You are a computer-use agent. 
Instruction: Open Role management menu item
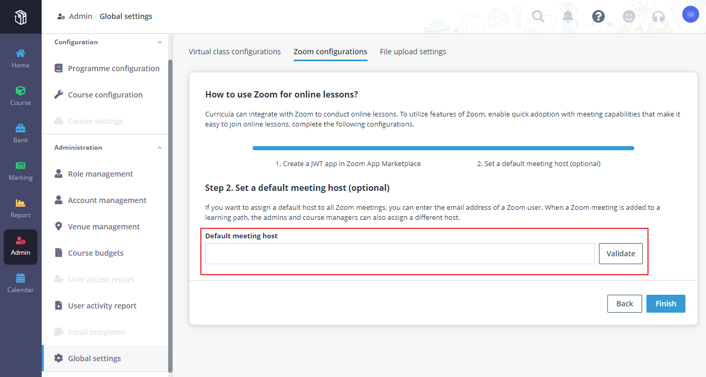pyautogui.click(x=105, y=174)
